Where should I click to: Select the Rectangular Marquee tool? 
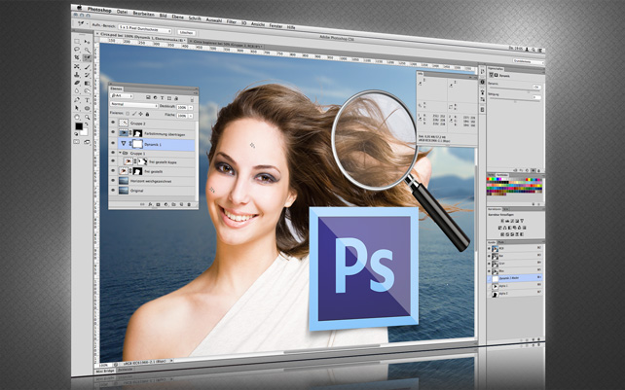[77, 41]
